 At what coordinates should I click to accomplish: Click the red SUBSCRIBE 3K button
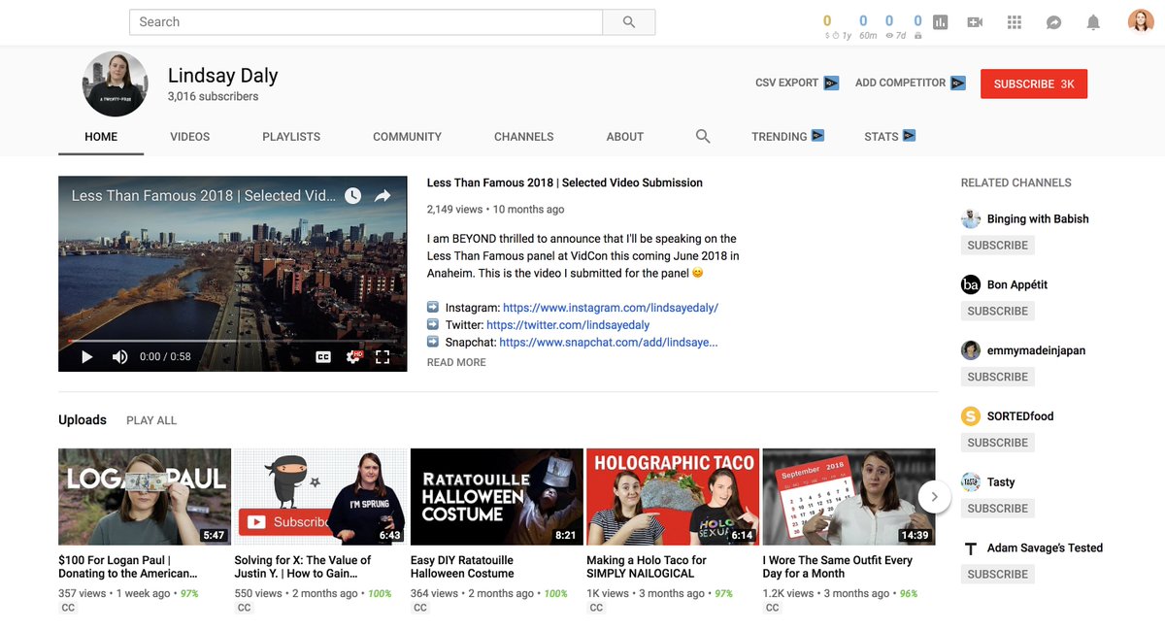[1034, 84]
